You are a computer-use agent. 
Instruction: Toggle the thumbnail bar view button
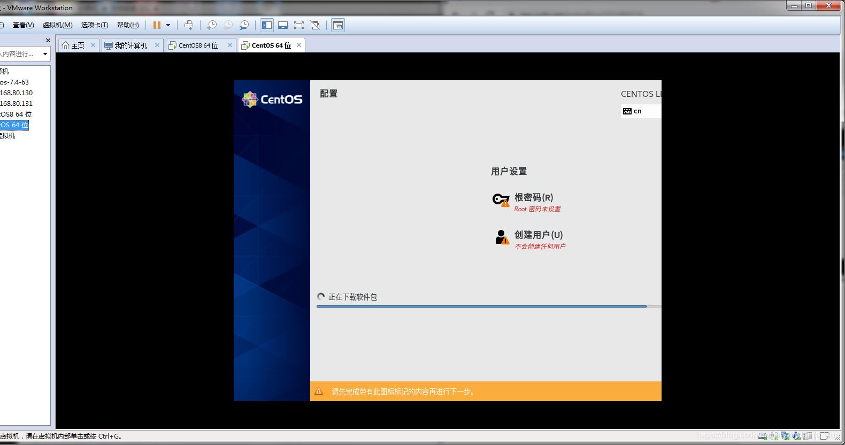(x=283, y=25)
